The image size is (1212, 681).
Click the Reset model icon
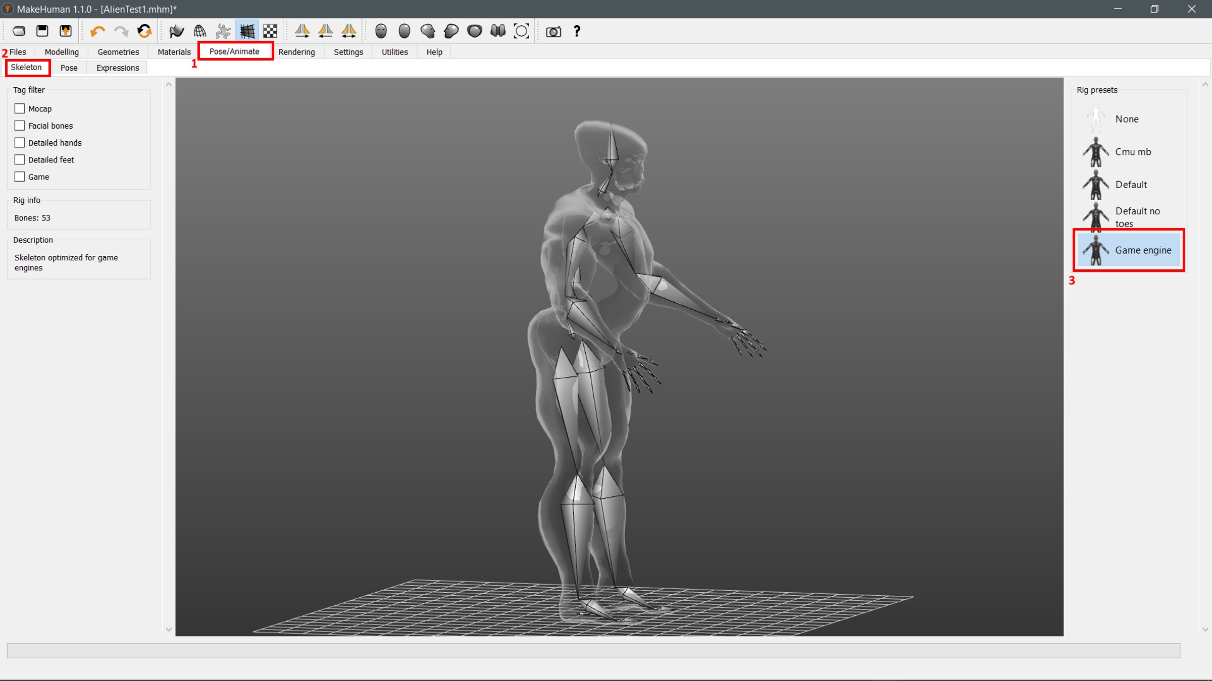[144, 31]
